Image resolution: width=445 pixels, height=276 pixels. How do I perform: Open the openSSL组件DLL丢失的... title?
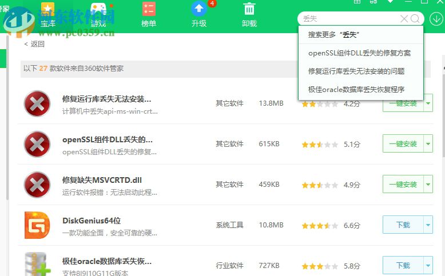coord(108,139)
